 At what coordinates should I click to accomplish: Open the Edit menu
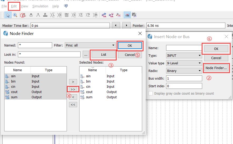click(x=14, y=6)
